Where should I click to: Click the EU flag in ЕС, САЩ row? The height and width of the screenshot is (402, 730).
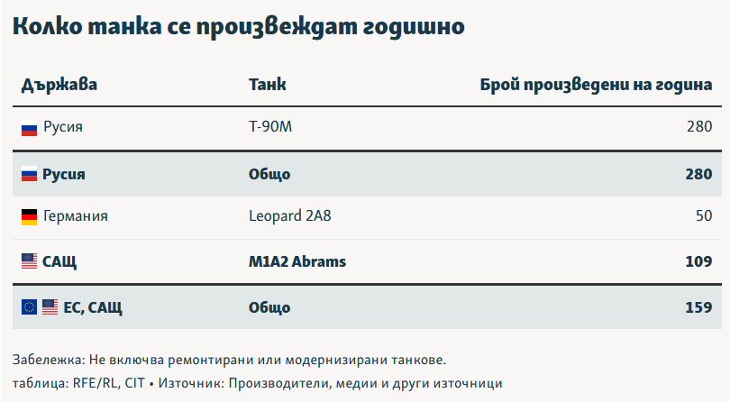[29, 307]
